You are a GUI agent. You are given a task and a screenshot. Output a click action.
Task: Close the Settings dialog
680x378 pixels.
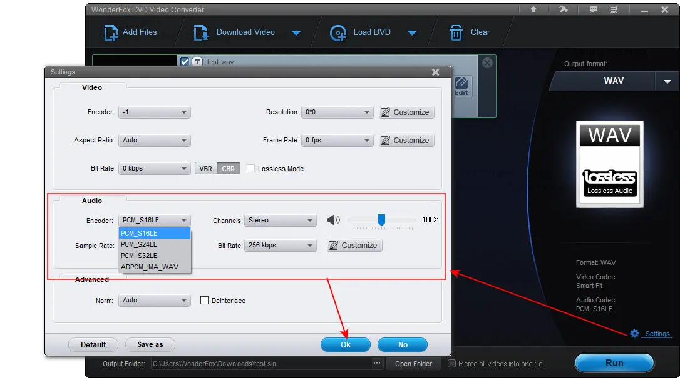click(x=436, y=72)
